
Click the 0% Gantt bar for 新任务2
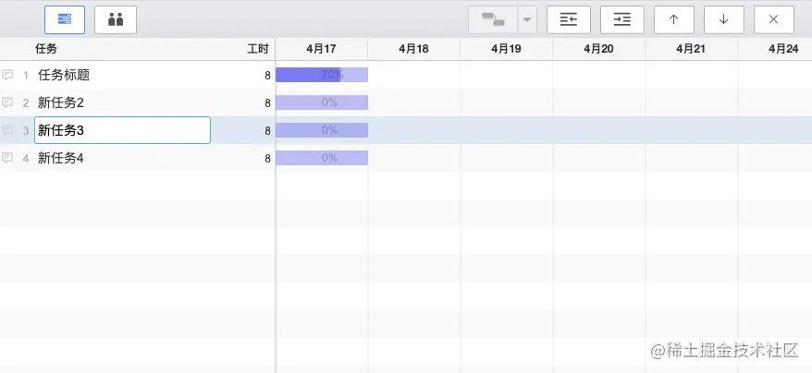click(322, 102)
